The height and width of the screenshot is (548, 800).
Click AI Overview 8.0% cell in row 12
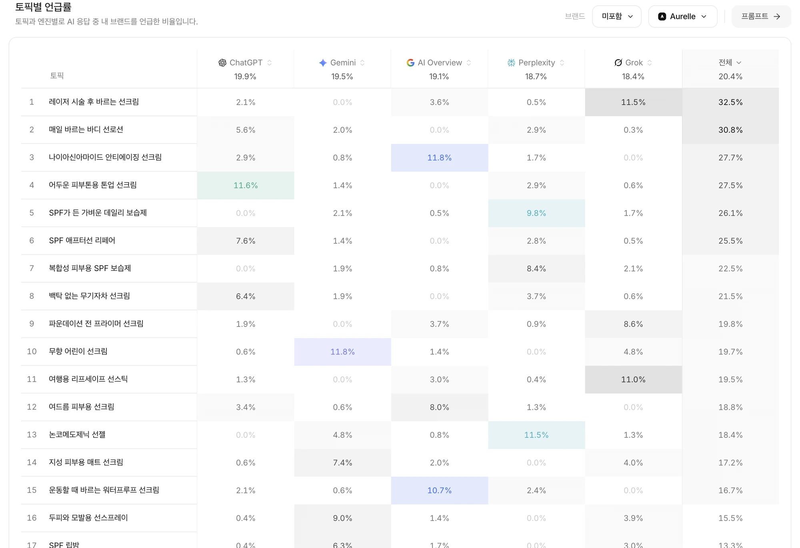[439, 407]
